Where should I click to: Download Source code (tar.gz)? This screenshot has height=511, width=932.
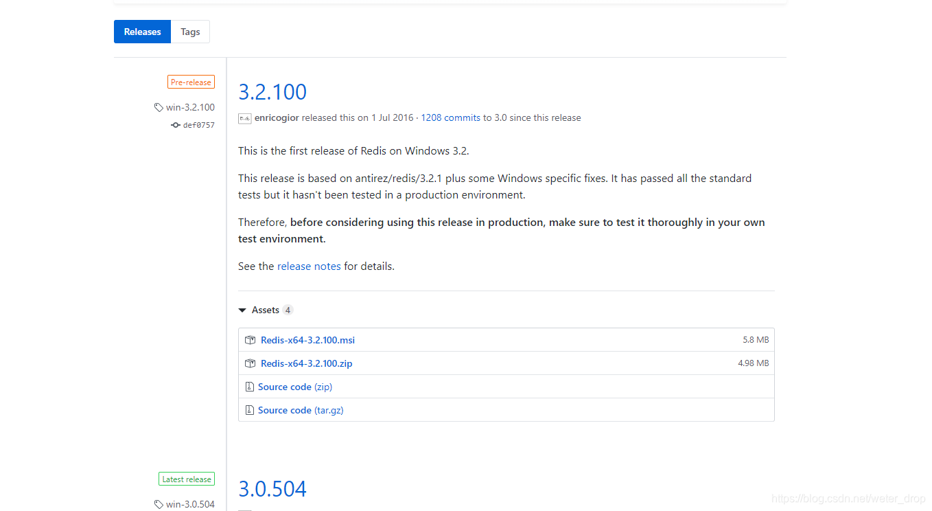point(301,410)
